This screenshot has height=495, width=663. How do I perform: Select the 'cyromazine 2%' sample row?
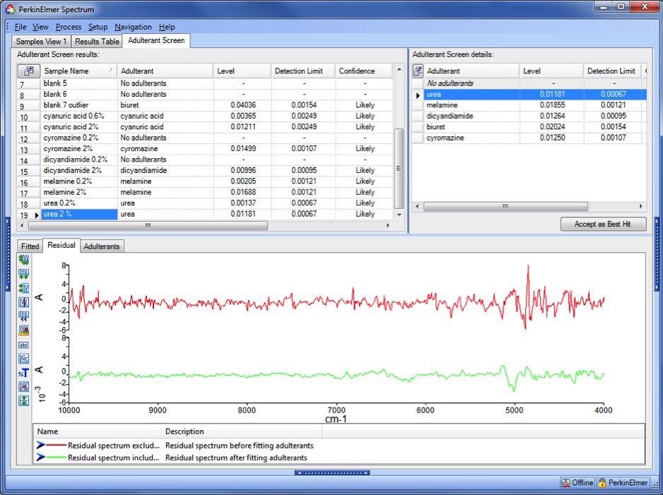[x=205, y=149]
